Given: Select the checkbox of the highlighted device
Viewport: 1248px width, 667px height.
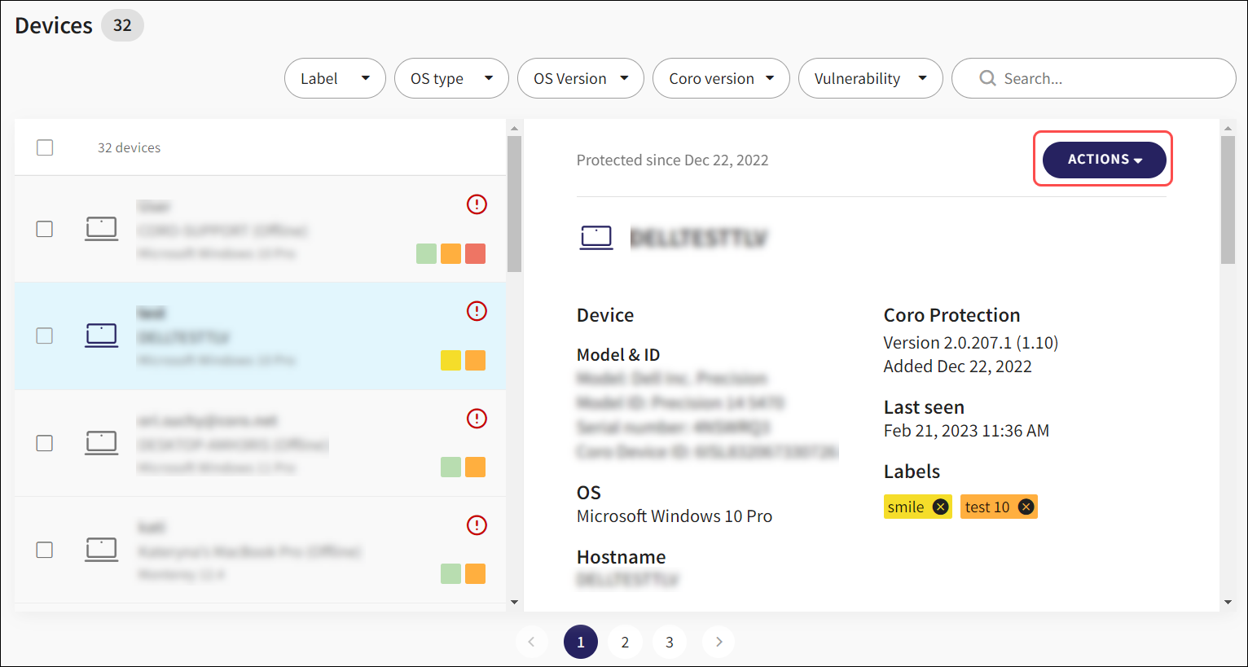Looking at the screenshot, I should click(x=45, y=336).
